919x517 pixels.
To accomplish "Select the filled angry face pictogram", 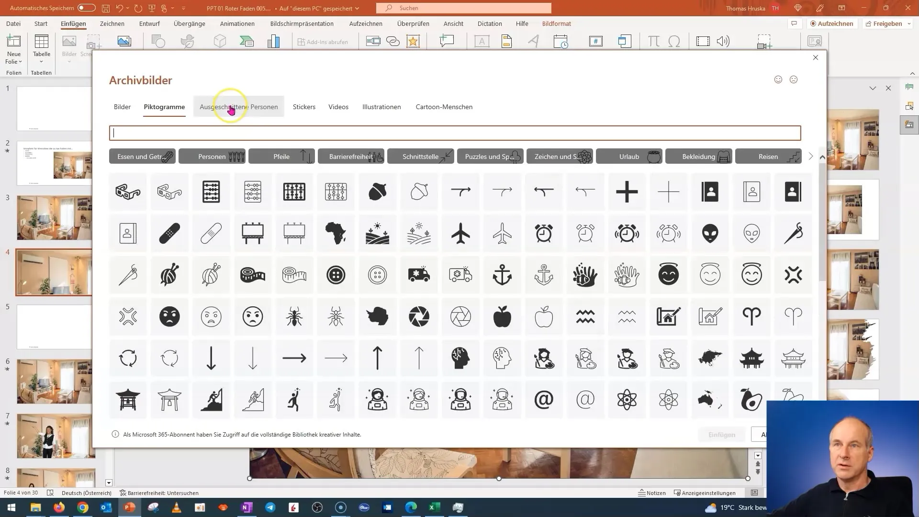I will [x=169, y=316].
